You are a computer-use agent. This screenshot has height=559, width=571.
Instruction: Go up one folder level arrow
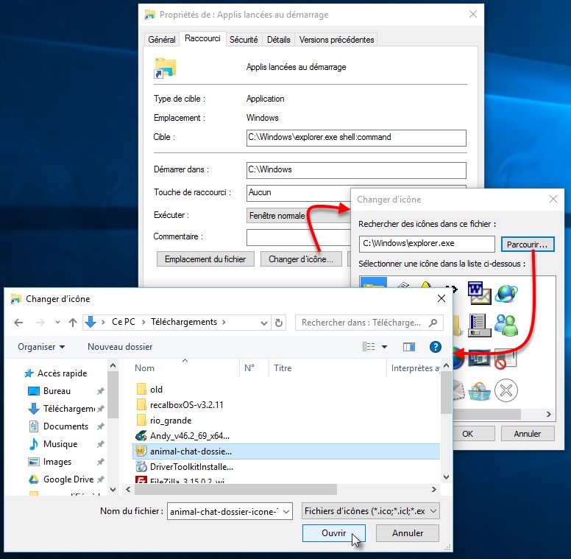click(x=73, y=323)
